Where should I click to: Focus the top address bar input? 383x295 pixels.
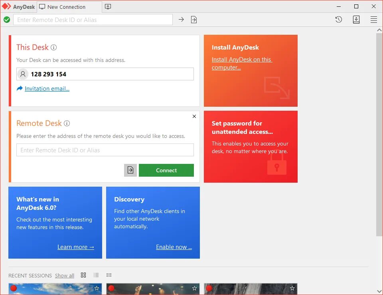93,20
